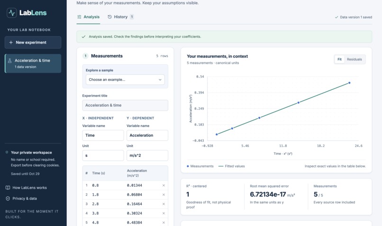Click the Acceleration cell 0.06804
The height and width of the screenshot is (226, 382).
coord(135,195)
